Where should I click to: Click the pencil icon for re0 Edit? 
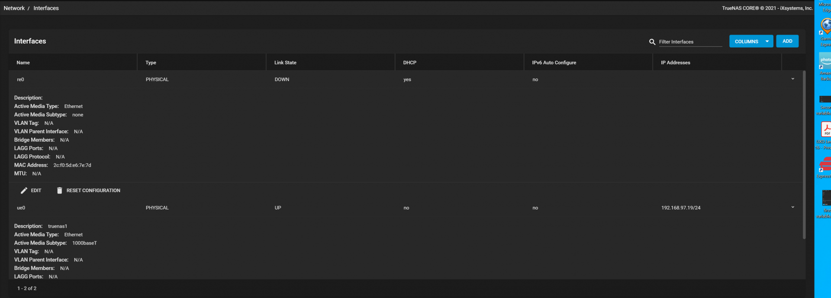(x=24, y=190)
